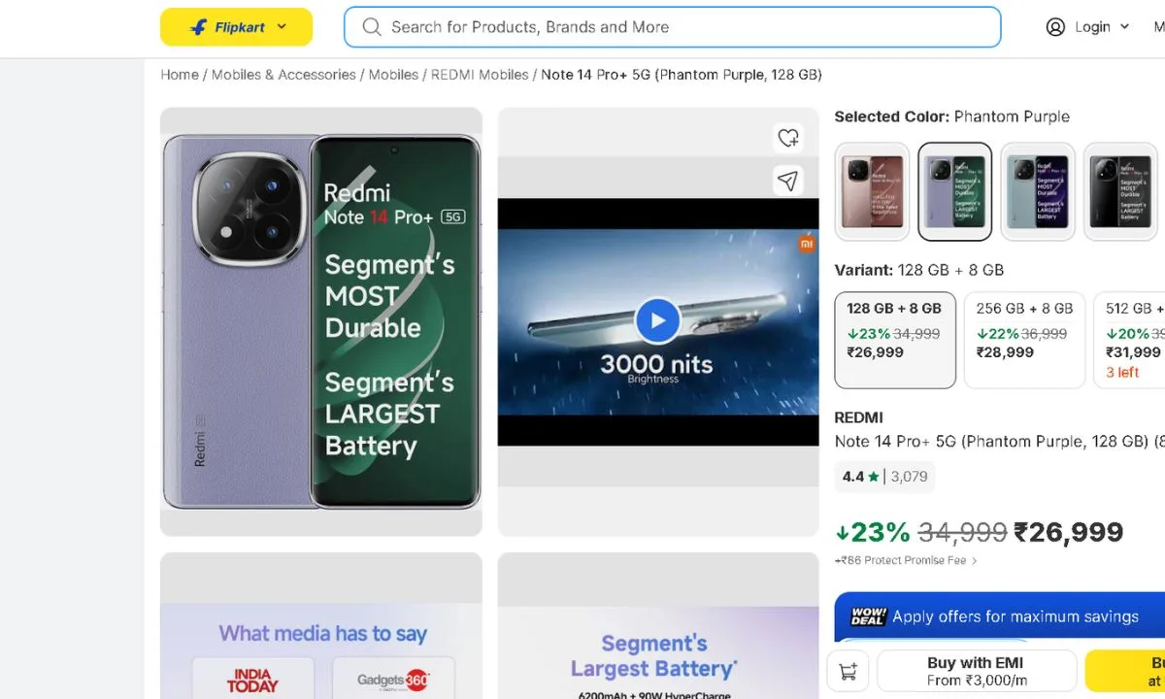Pick the black color swatch
Image resolution: width=1165 pixels, height=699 pixels.
click(1121, 191)
